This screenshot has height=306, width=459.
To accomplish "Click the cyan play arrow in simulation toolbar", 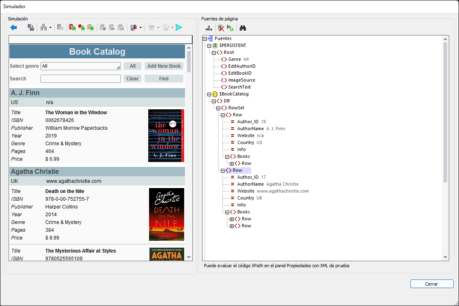I will (x=179, y=27).
